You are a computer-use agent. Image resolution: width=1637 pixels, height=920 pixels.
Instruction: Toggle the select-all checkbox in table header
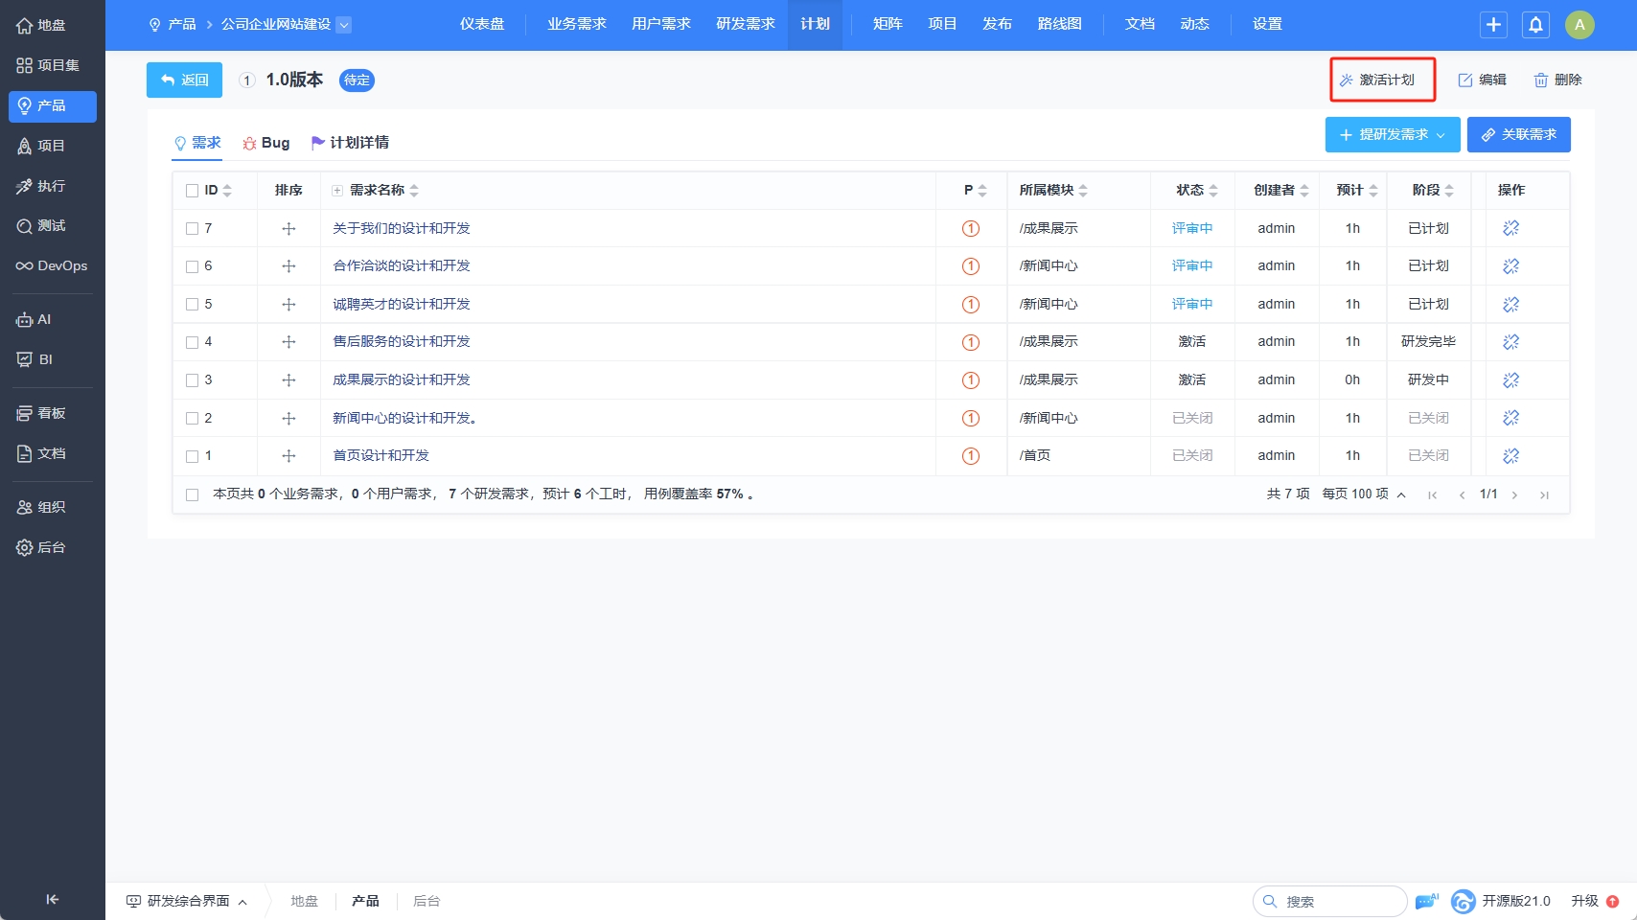192,191
